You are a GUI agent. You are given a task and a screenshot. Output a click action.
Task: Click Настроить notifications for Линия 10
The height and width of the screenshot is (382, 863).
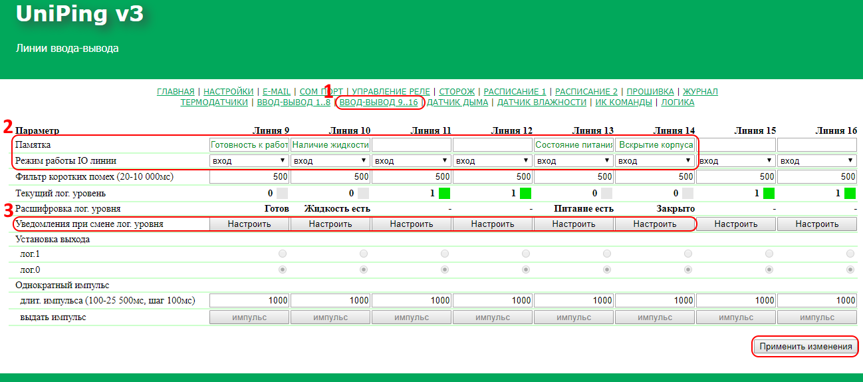330,224
